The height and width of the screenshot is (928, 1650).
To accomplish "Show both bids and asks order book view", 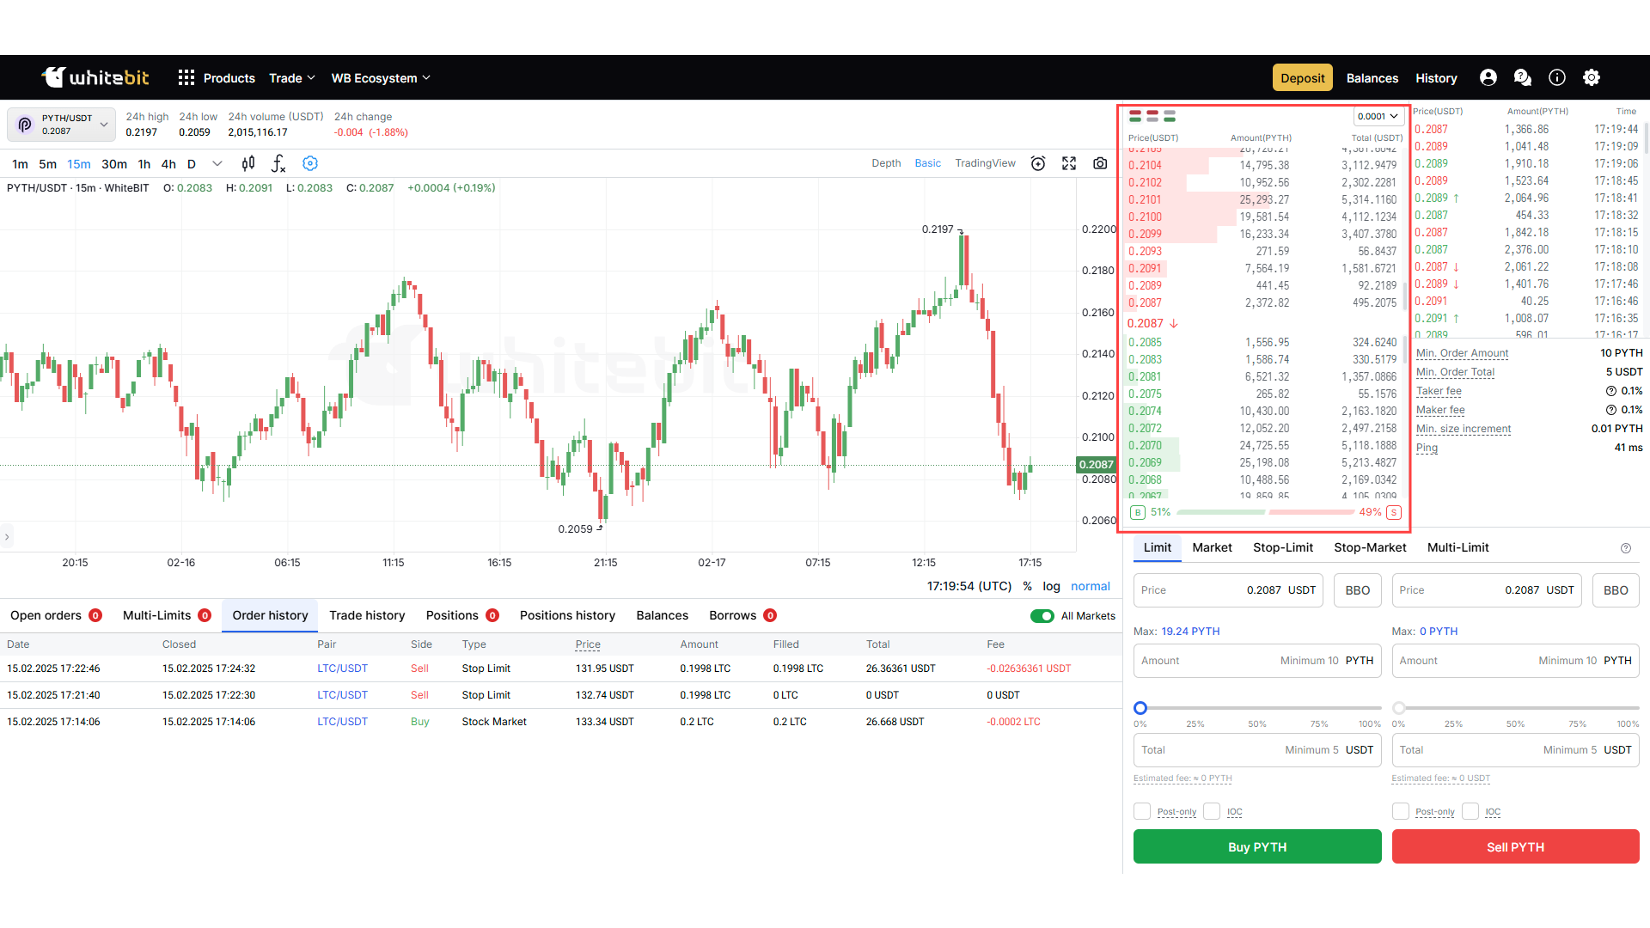I will 1135,116.
